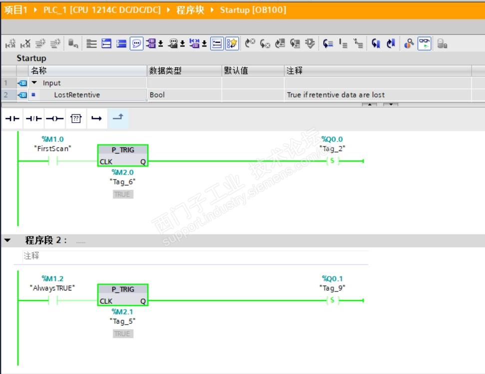Select the %Q0.0 Tag_2 set coil
The image size is (485, 374).
tap(332, 160)
